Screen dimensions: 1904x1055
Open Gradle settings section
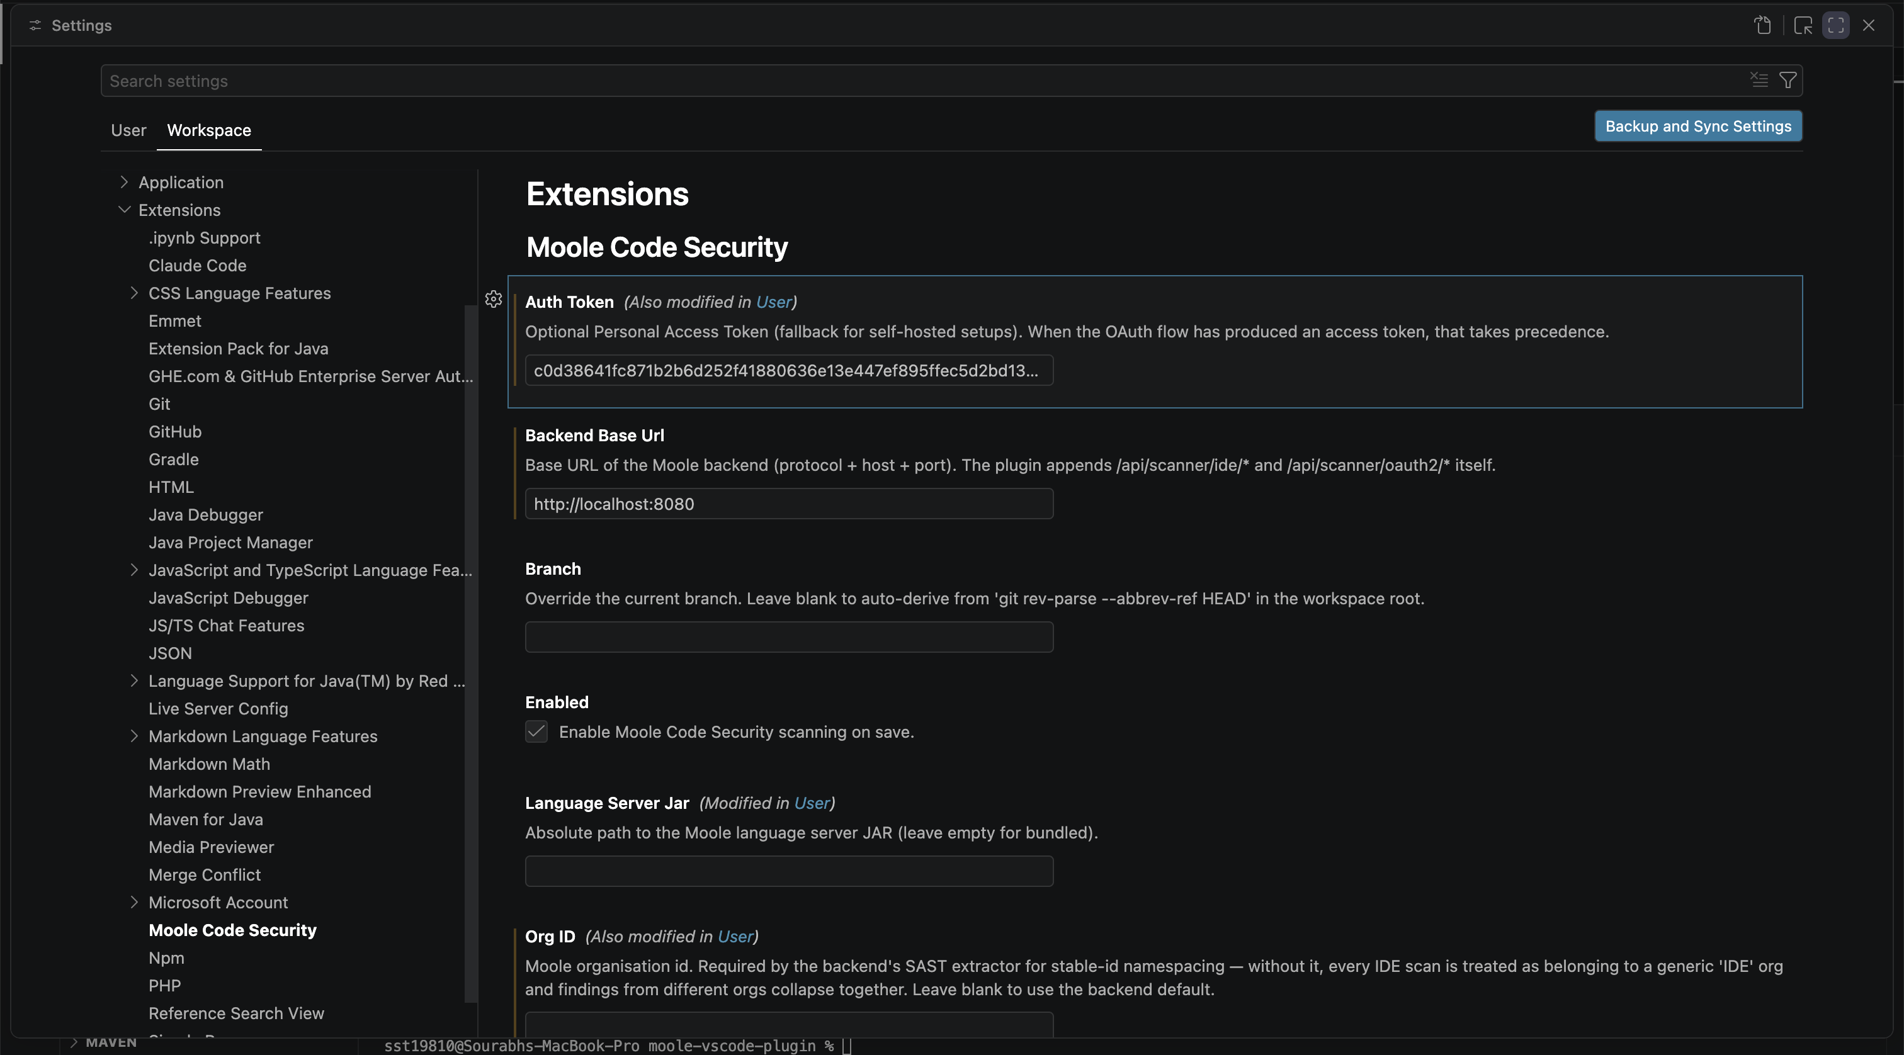173,460
